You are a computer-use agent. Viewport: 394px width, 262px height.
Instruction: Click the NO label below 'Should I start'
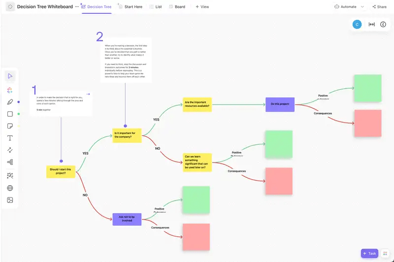(x=85, y=195)
